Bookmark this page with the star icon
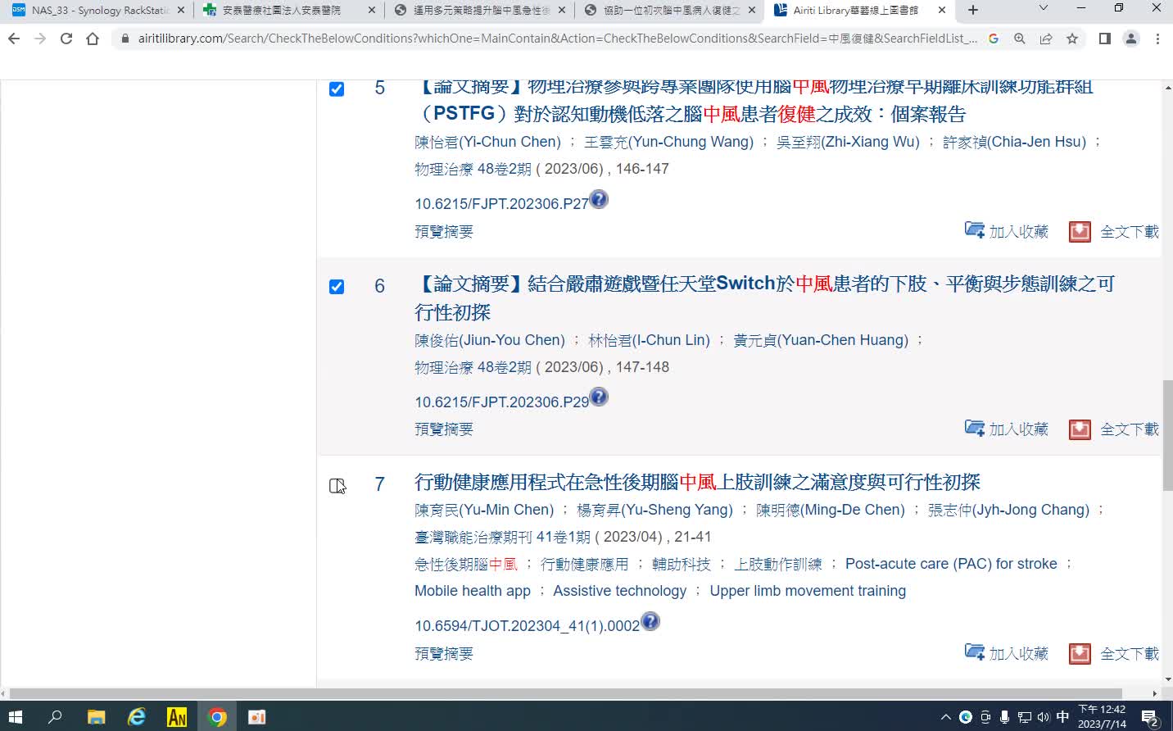The height and width of the screenshot is (731, 1173). [1072, 39]
